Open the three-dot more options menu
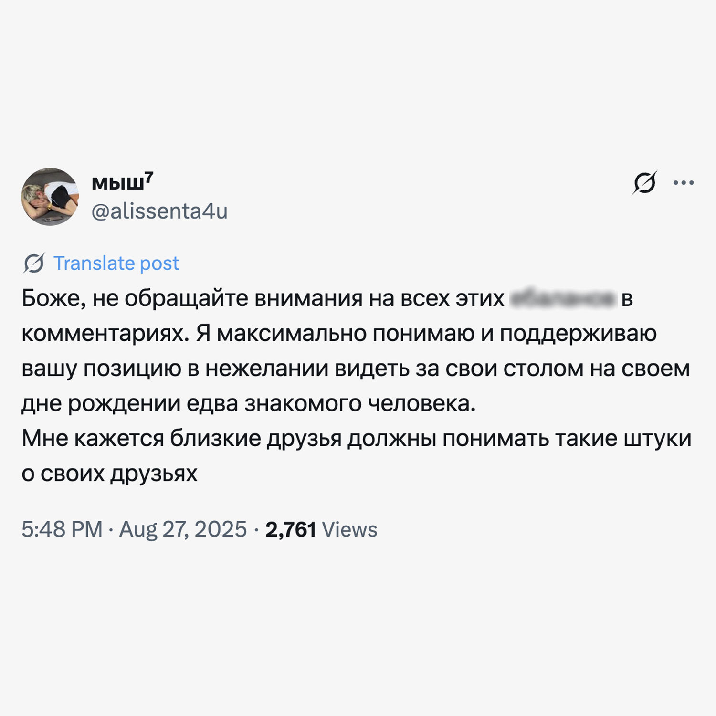Screen dimensions: 716x716 [683, 183]
